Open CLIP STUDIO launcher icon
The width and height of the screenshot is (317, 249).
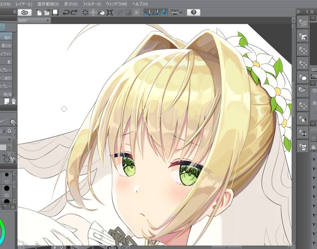tap(25, 13)
